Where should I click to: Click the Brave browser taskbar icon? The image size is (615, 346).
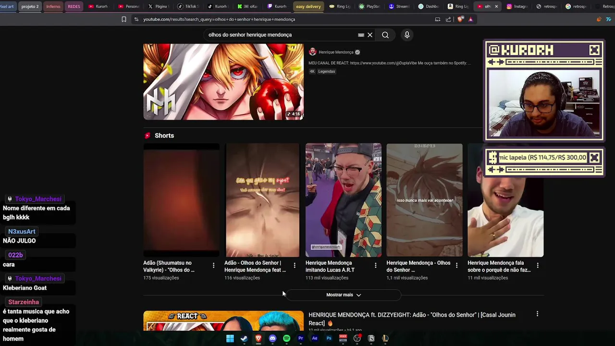258,338
